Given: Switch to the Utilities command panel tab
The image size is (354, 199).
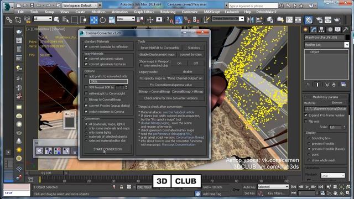Looking at the screenshot, I should 346,29.
